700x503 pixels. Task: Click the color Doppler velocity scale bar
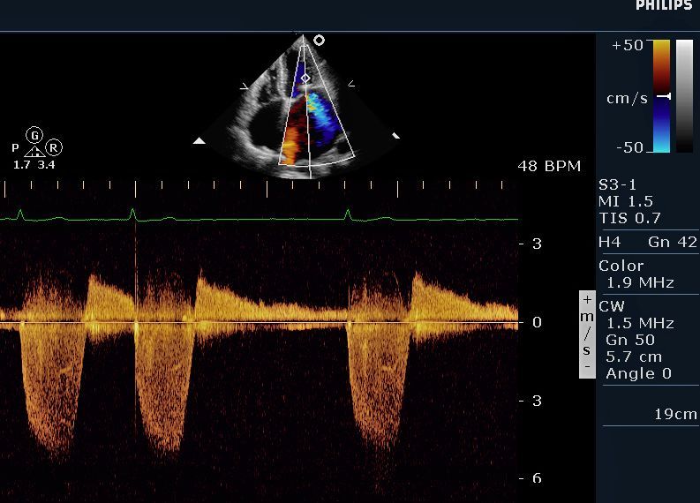coord(661,95)
